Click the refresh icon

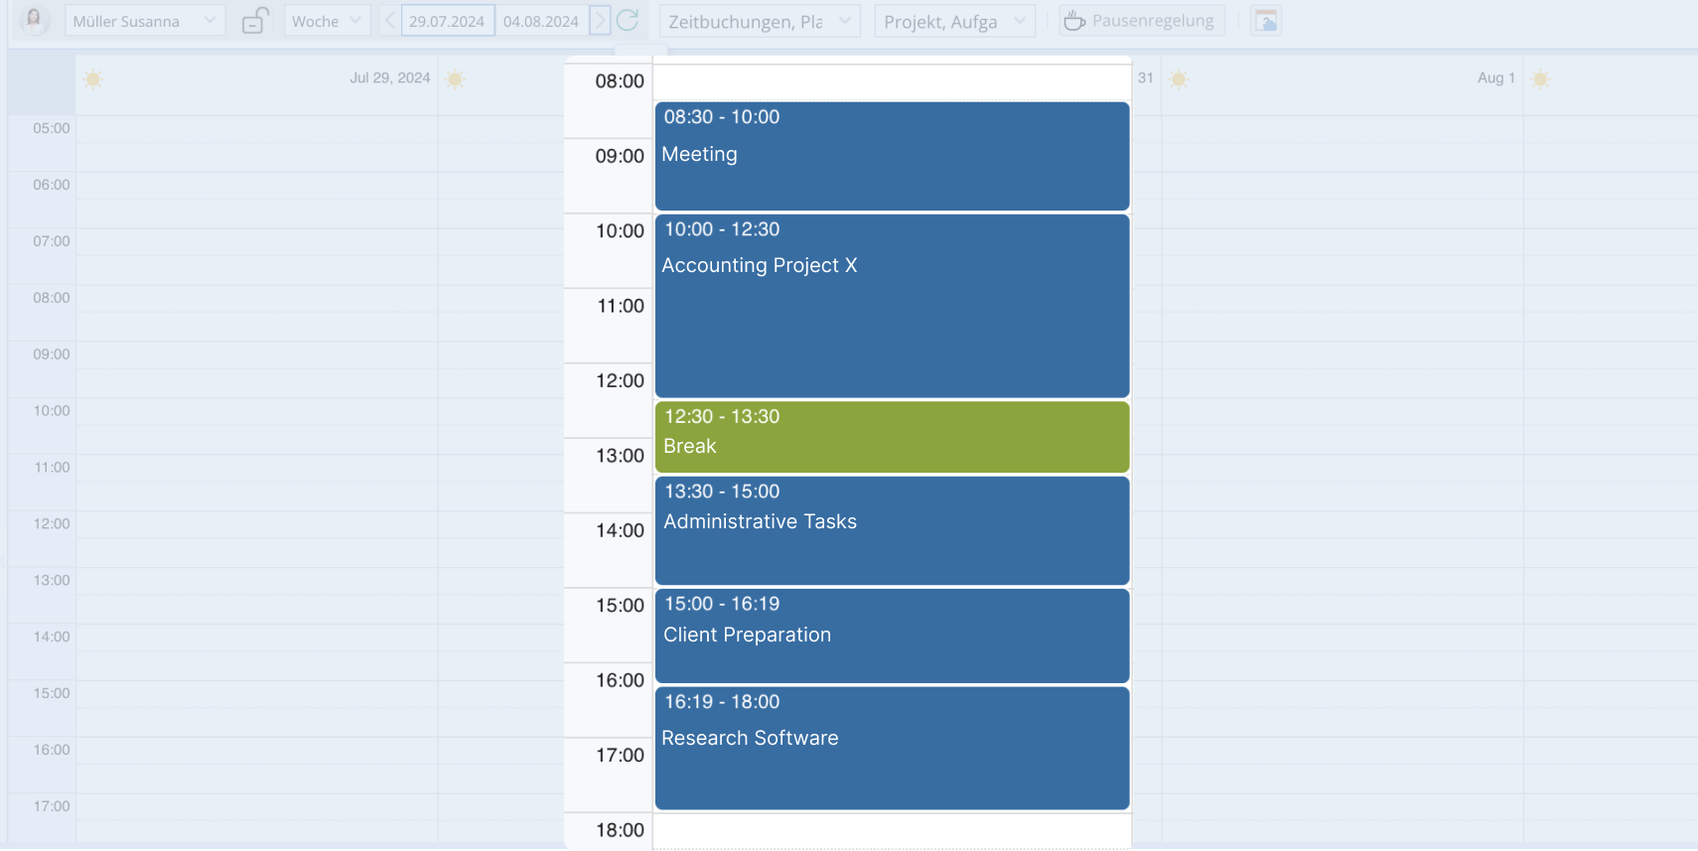[x=628, y=21]
